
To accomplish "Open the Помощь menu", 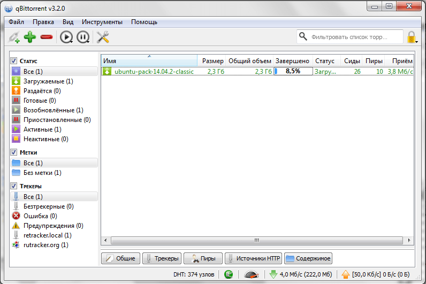I will point(144,22).
